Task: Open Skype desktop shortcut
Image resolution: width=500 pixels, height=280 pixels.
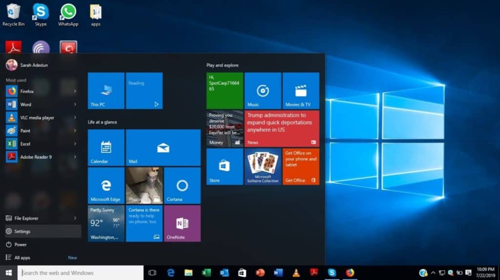Action: point(41,15)
